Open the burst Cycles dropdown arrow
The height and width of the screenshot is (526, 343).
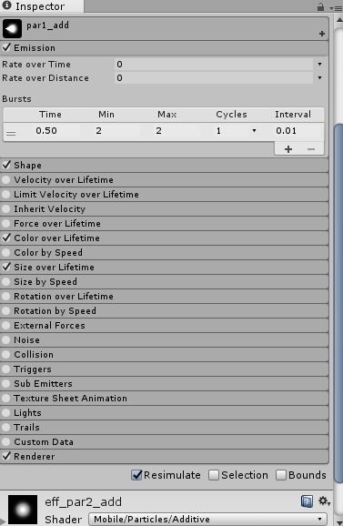coord(254,130)
